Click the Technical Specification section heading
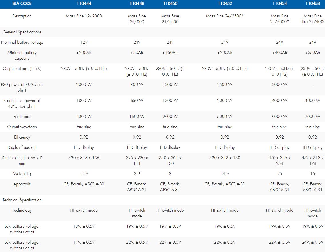This screenshot has height=252, width=325. (22, 200)
